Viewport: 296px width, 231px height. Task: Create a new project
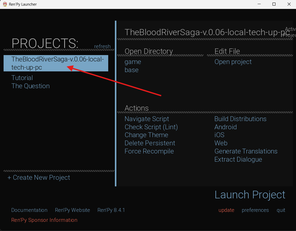(x=39, y=177)
